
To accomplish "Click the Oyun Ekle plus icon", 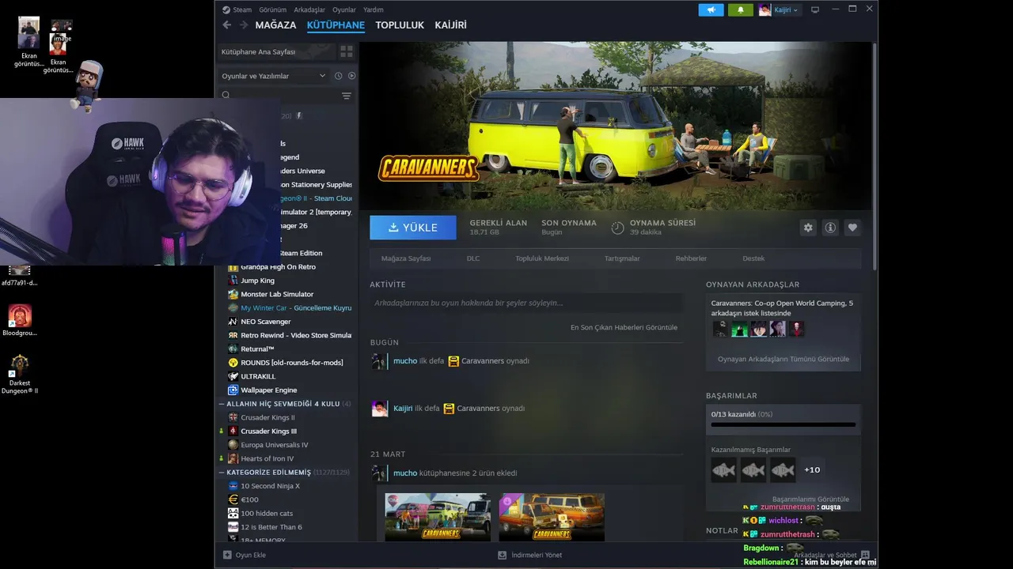I will click(x=227, y=555).
